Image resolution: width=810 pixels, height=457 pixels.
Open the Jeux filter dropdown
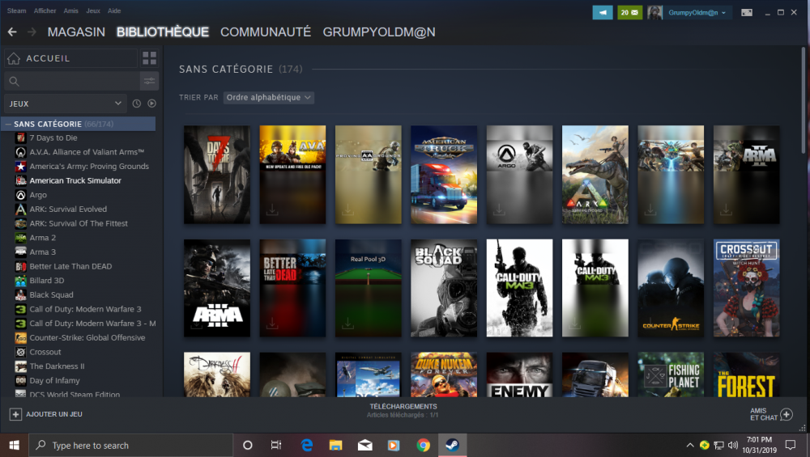[x=64, y=104]
